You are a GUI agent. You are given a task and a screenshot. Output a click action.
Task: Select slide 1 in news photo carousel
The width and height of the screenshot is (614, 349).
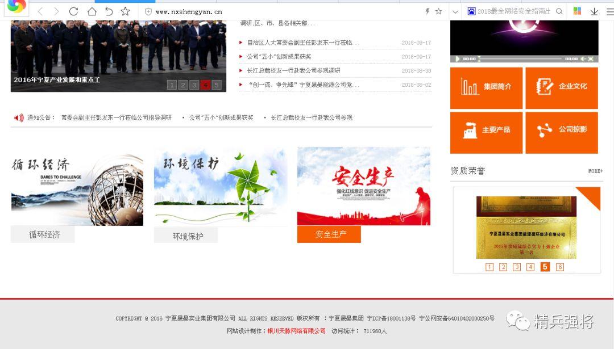tap(172, 85)
